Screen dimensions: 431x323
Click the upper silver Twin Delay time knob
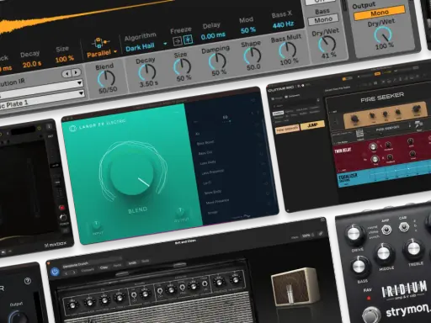(x=373, y=147)
